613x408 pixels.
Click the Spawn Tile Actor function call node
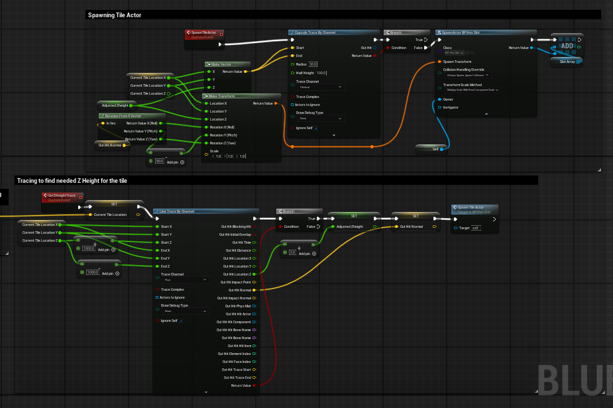tap(471, 207)
